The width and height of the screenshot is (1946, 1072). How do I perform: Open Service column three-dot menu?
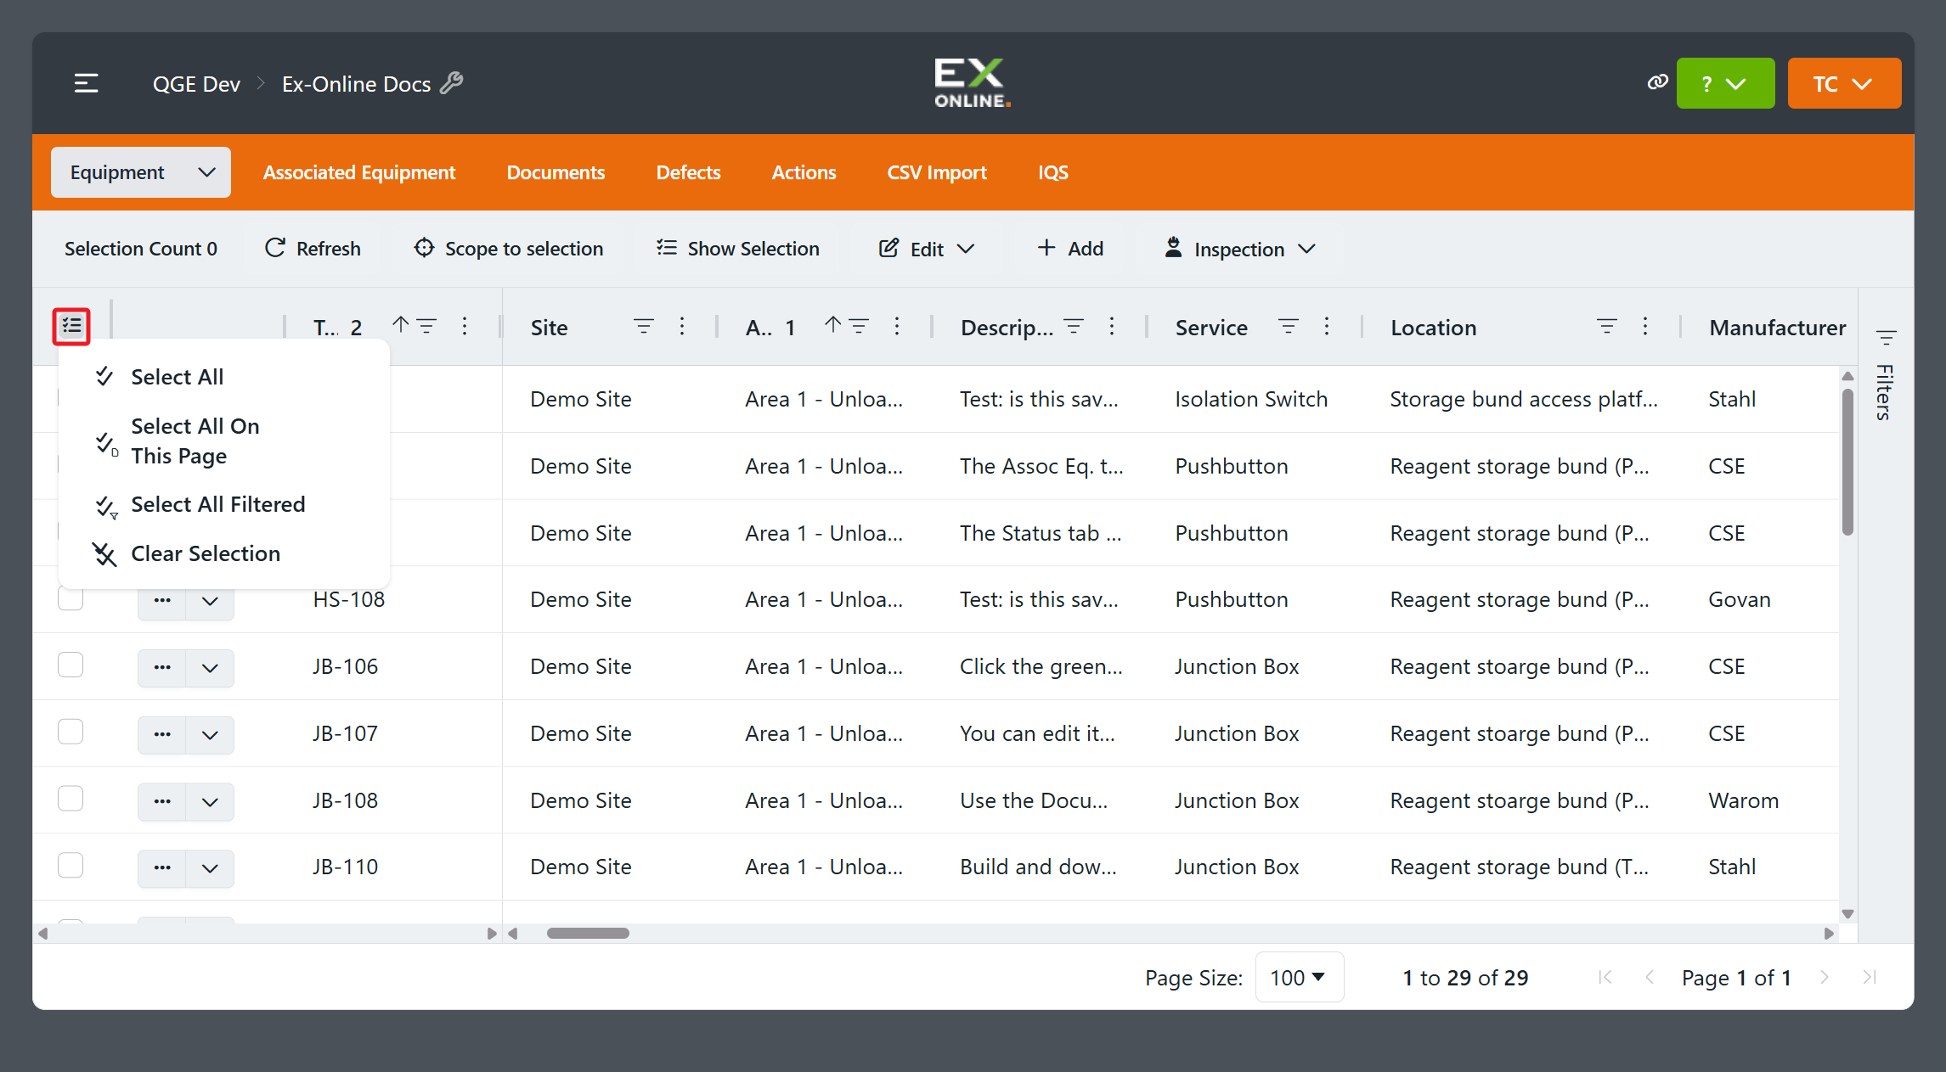[1327, 327]
